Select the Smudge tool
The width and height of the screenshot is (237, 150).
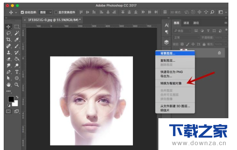coord(9,65)
